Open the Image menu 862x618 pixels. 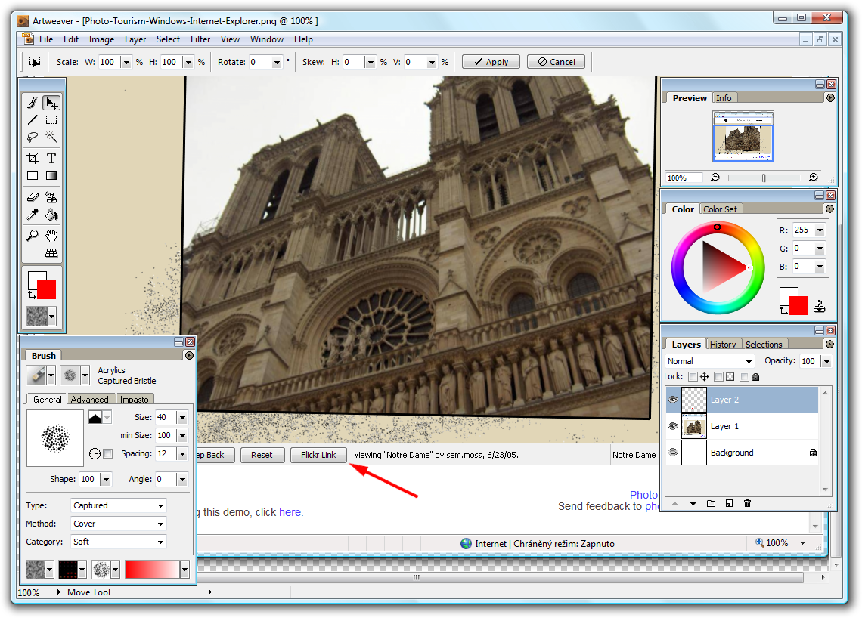(102, 39)
